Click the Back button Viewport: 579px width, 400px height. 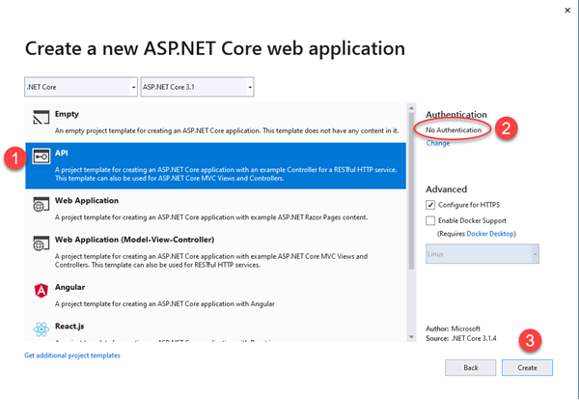471,368
